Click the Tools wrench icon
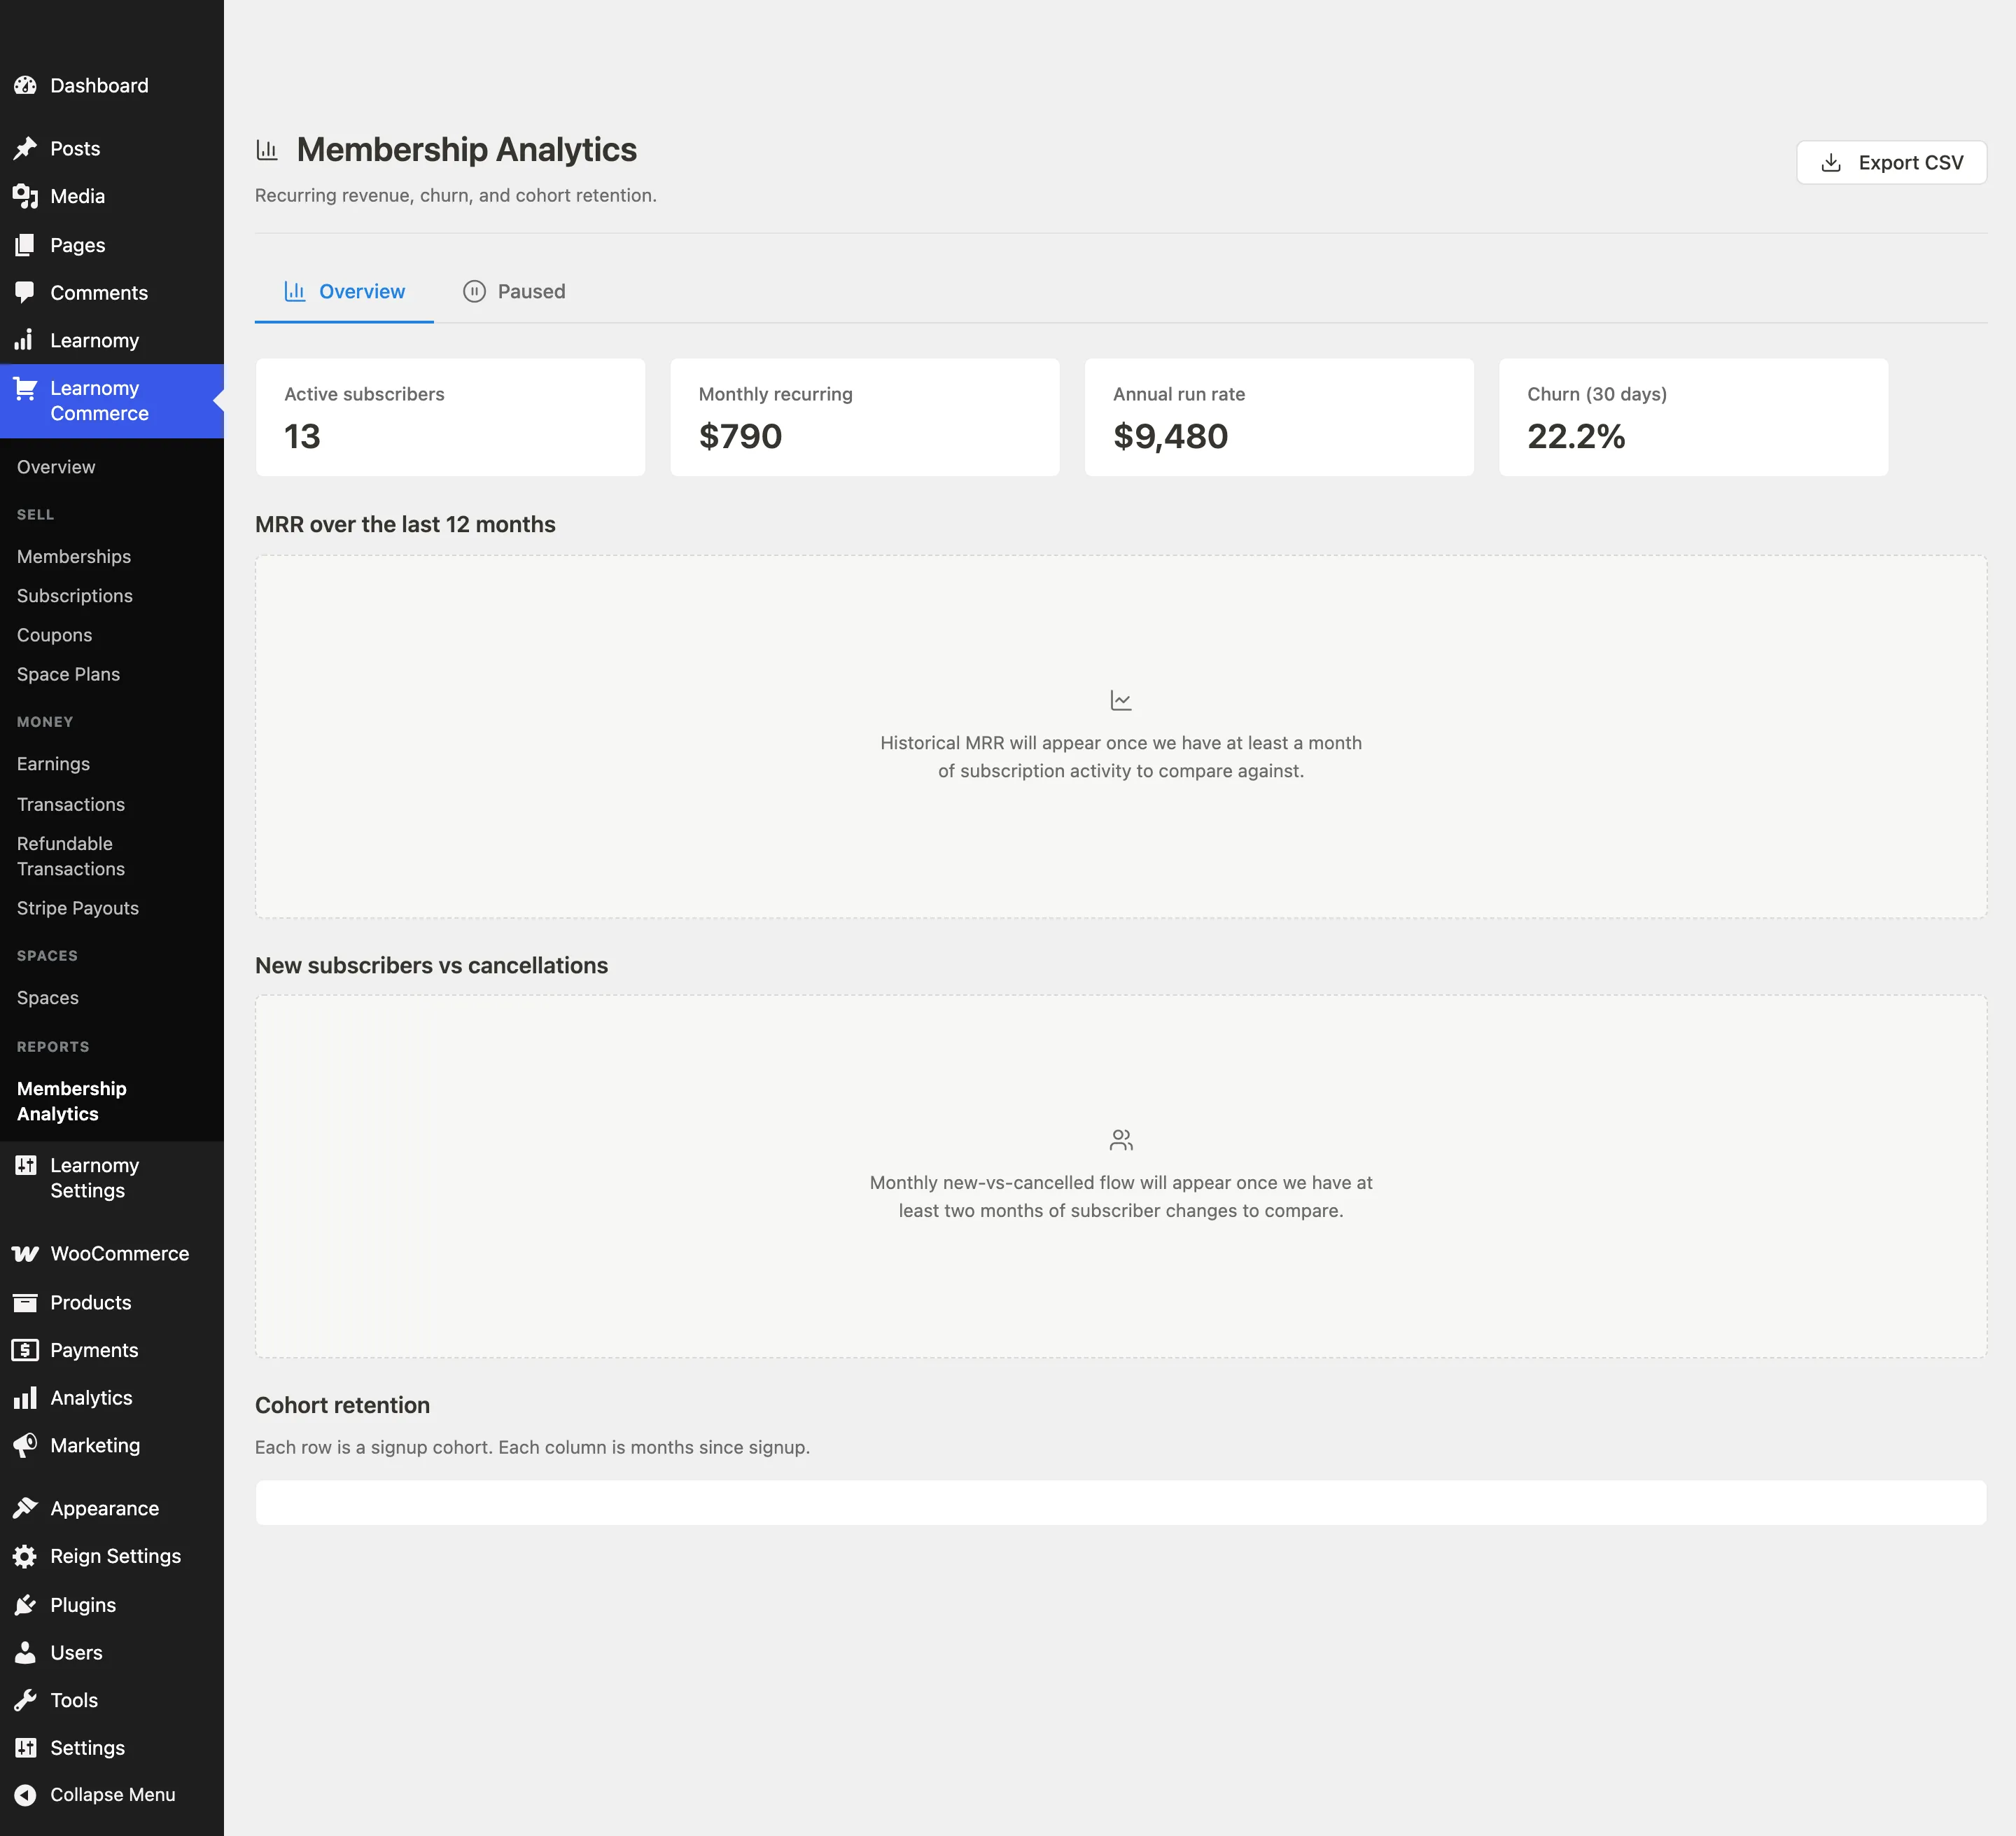2016x1836 pixels. [x=25, y=1700]
